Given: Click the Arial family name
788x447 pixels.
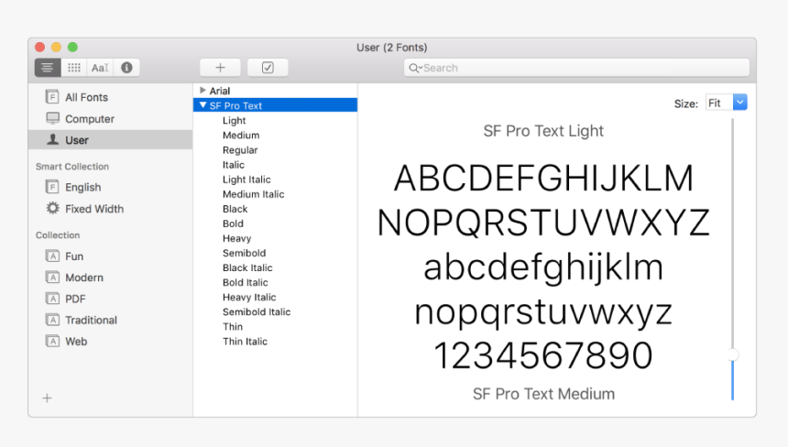Looking at the screenshot, I should click(x=220, y=91).
